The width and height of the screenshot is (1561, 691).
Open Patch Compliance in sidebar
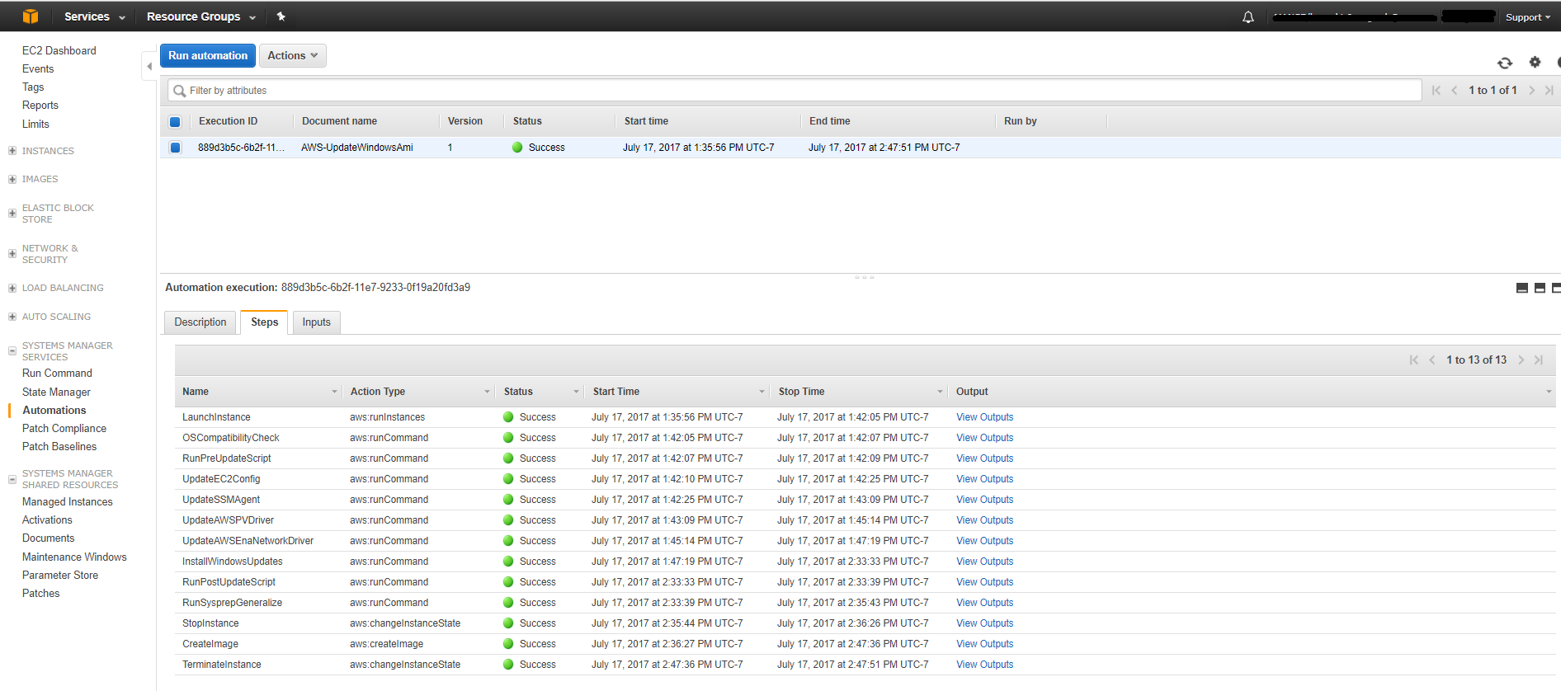point(64,429)
